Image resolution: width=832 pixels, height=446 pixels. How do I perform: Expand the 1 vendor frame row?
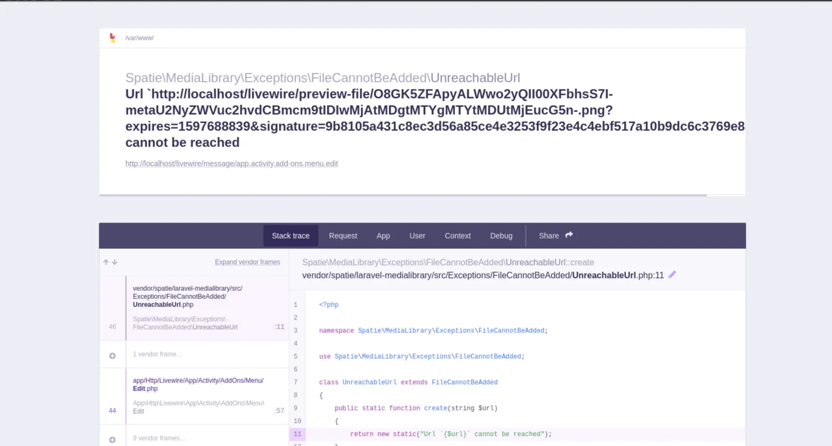point(194,354)
